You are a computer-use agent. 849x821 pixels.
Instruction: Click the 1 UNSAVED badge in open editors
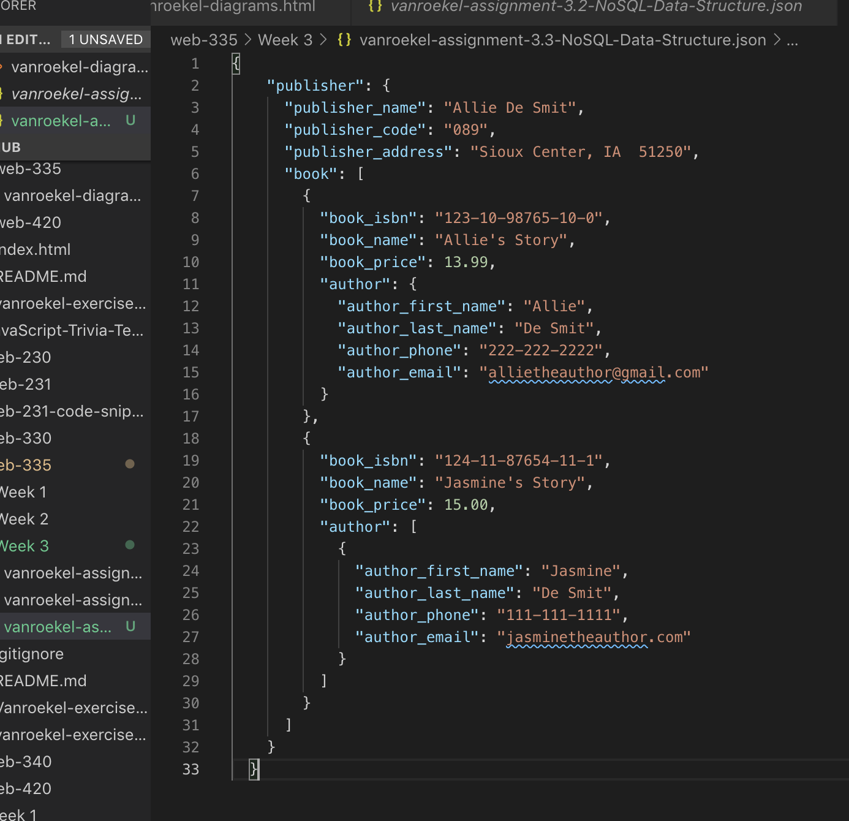(105, 40)
